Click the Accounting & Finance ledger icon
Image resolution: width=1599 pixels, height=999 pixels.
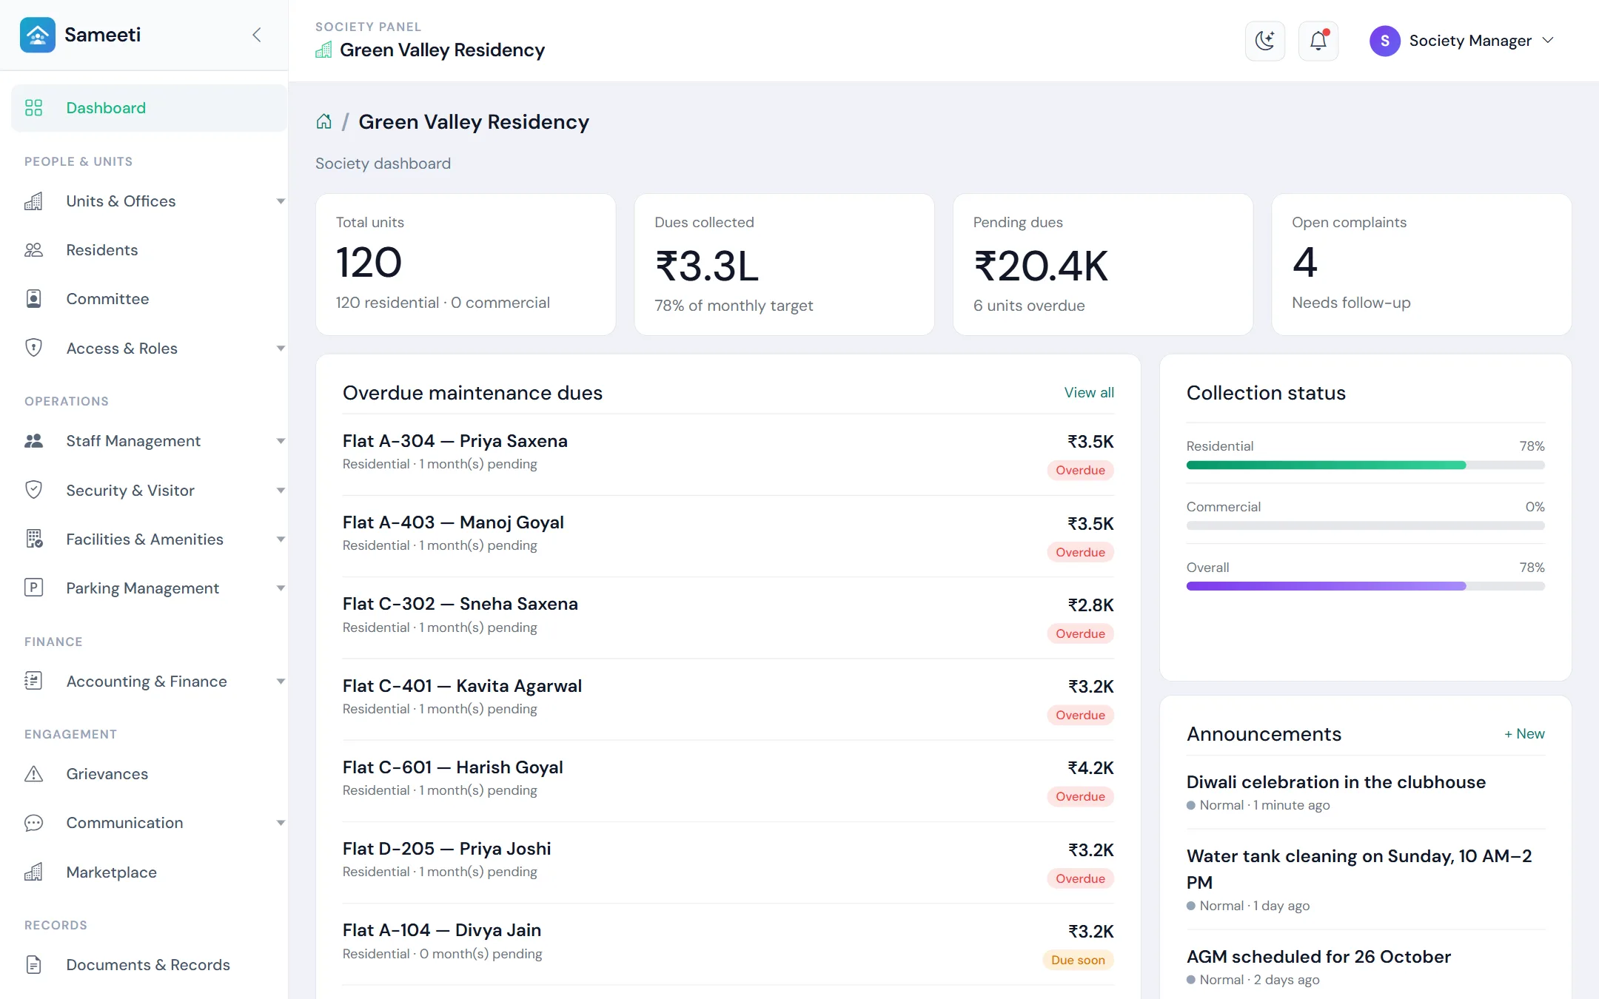[33, 681]
